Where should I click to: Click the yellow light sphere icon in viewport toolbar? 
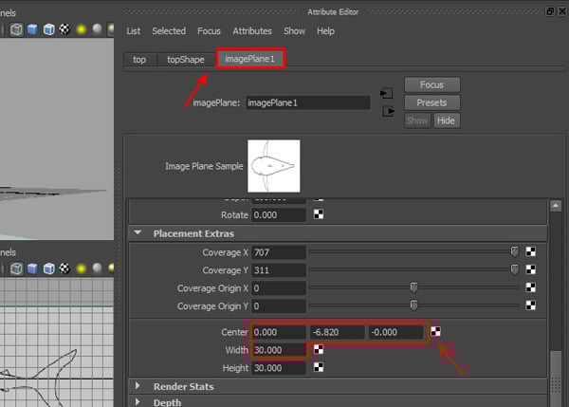pos(82,29)
